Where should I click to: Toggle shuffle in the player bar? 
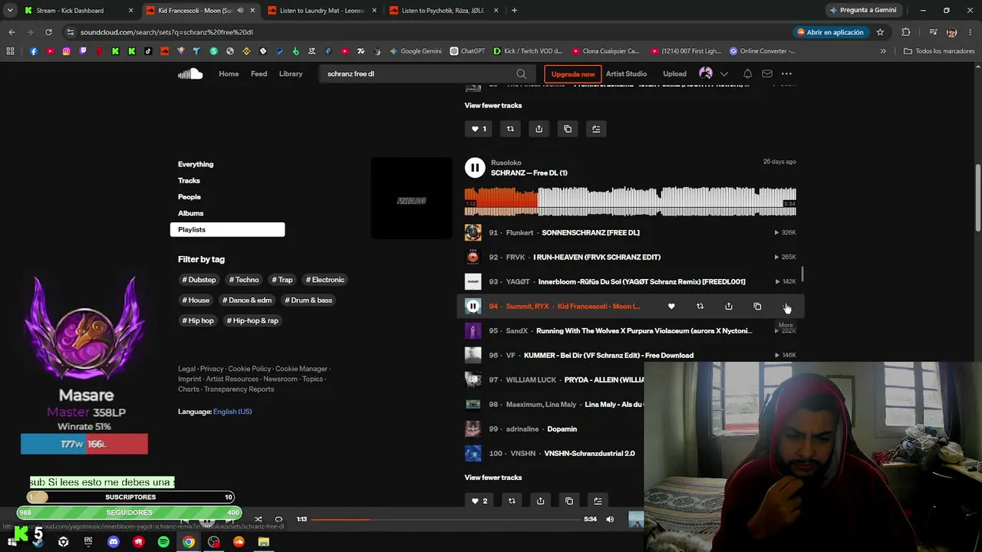(x=258, y=519)
